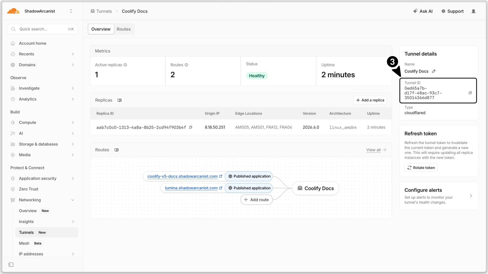This screenshot has width=488, height=274.
Task: Copy the replica ID
Action: [x=191, y=127]
